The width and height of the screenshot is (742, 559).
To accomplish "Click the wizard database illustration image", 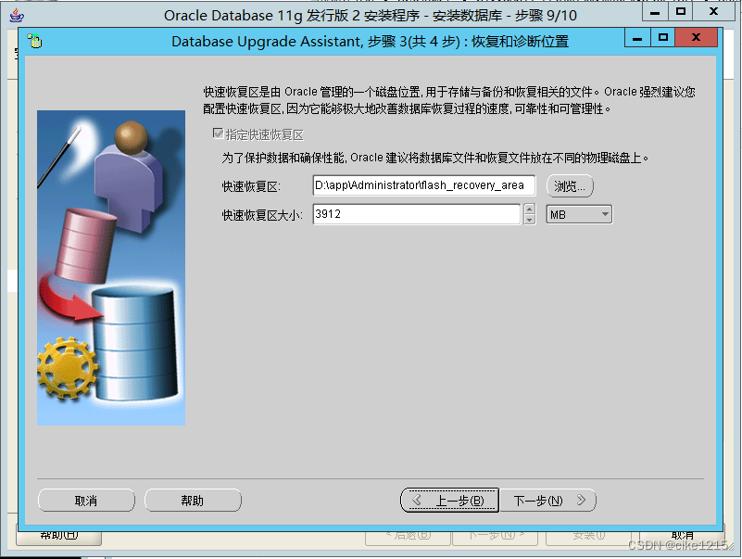I will coord(111,268).
